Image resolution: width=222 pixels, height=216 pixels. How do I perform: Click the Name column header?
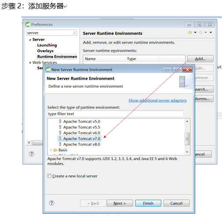pos(104,59)
